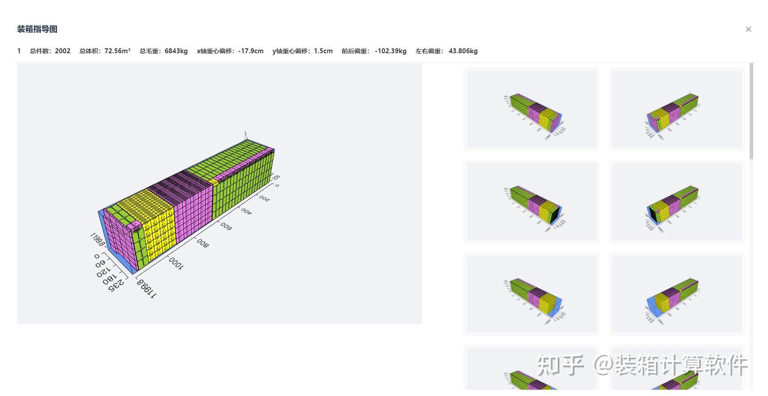
Task: Click the 装箱指导图 title text
Action: tap(37, 29)
